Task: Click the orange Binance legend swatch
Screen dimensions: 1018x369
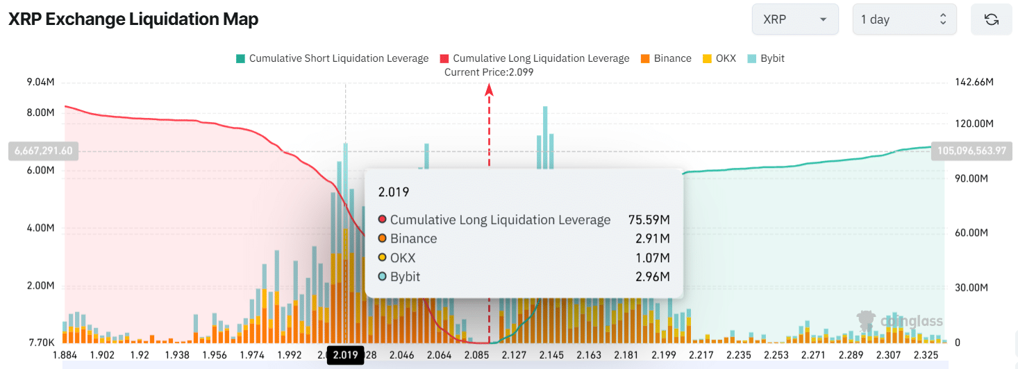Action: pyautogui.click(x=645, y=58)
